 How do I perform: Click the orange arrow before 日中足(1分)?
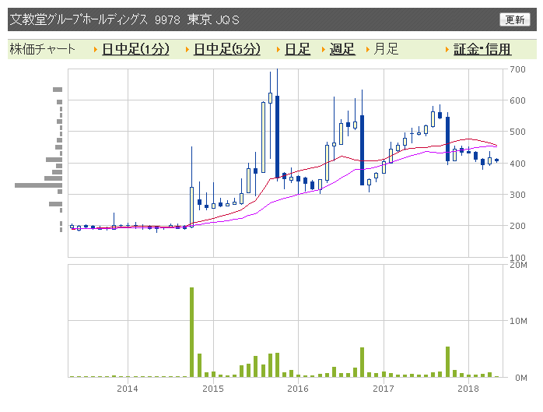pyautogui.click(x=95, y=50)
